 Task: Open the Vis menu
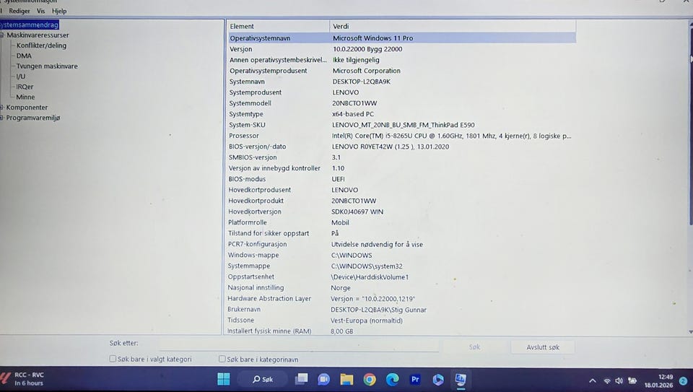point(40,11)
